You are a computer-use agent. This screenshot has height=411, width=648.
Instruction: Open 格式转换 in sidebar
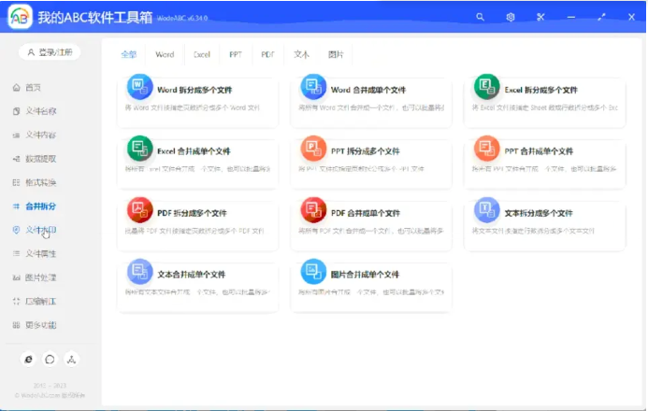(x=41, y=182)
